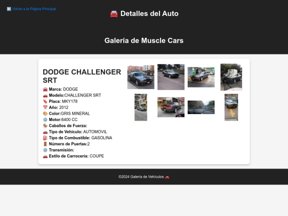This screenshot has height=216, width=288.
Task: Click 'Detalles del Auto' title
Action: point(149,13)
